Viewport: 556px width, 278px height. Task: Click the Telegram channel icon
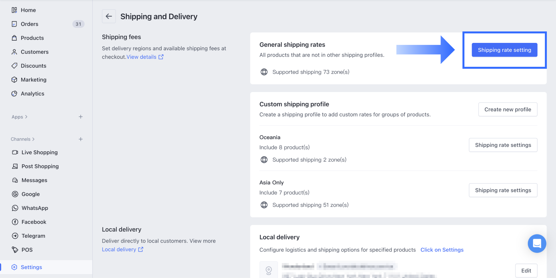[15, 236]
